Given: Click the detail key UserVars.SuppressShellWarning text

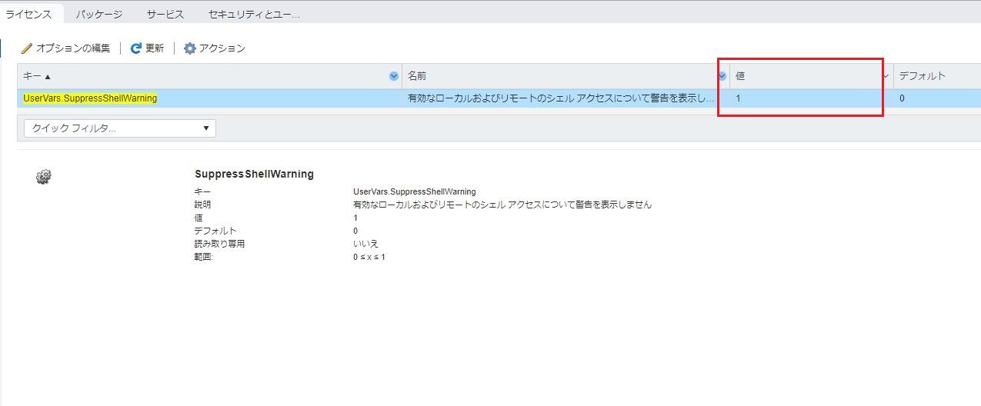Looking at the screenshot, I should pos(414,191).
